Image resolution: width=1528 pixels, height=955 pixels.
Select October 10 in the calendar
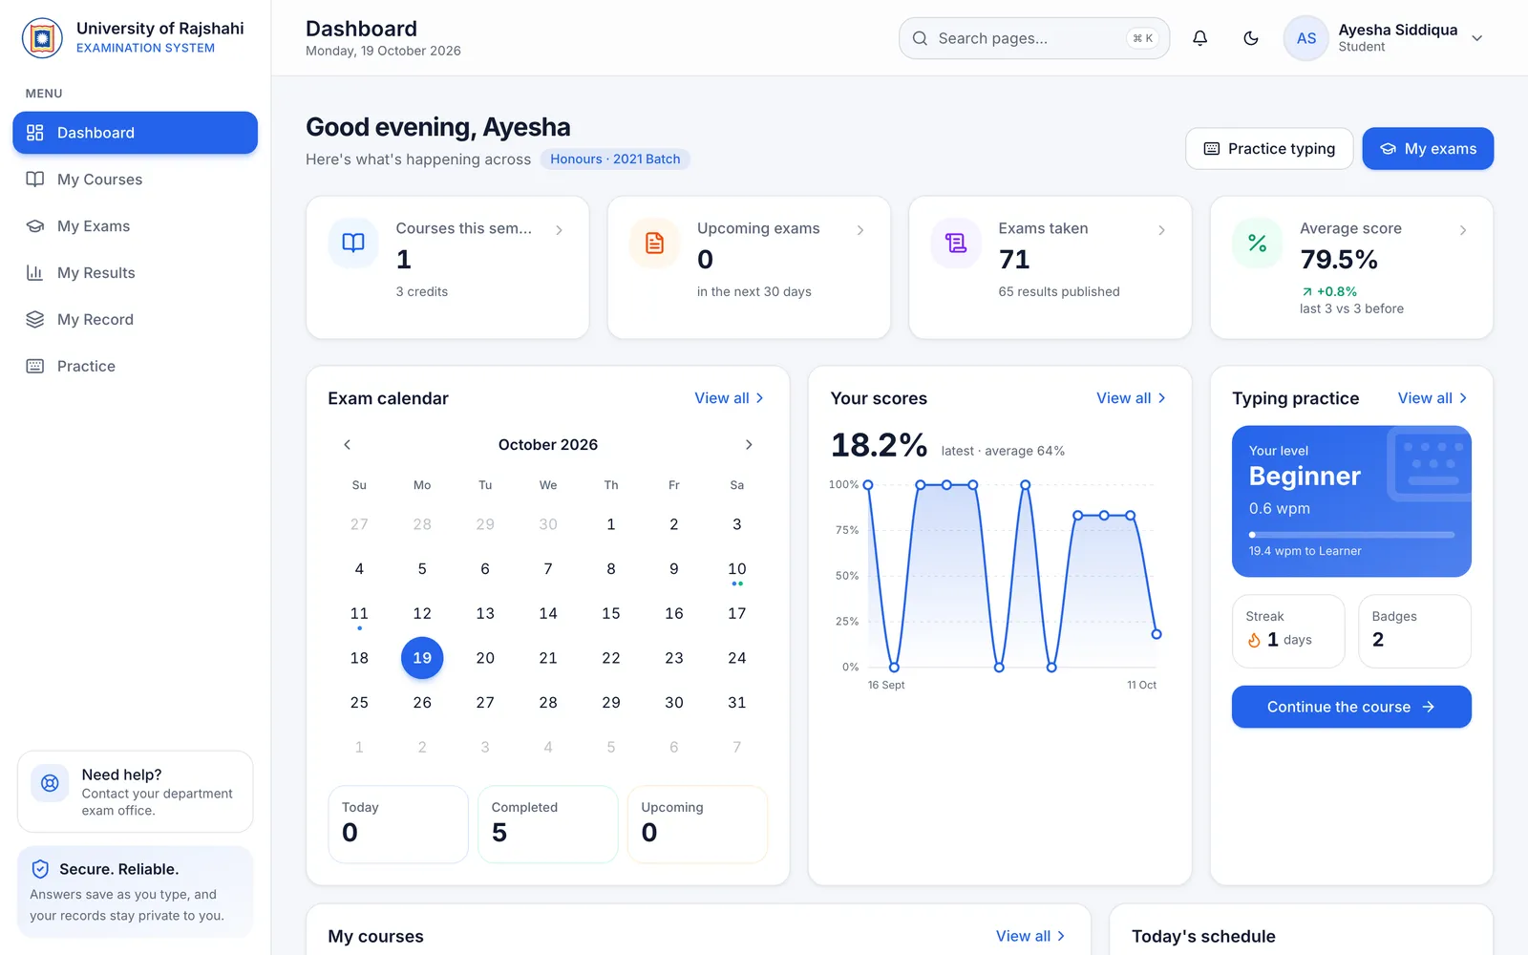(737, 569)
